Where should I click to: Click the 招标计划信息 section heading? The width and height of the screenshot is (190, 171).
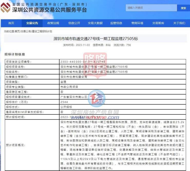coord(15,54)
